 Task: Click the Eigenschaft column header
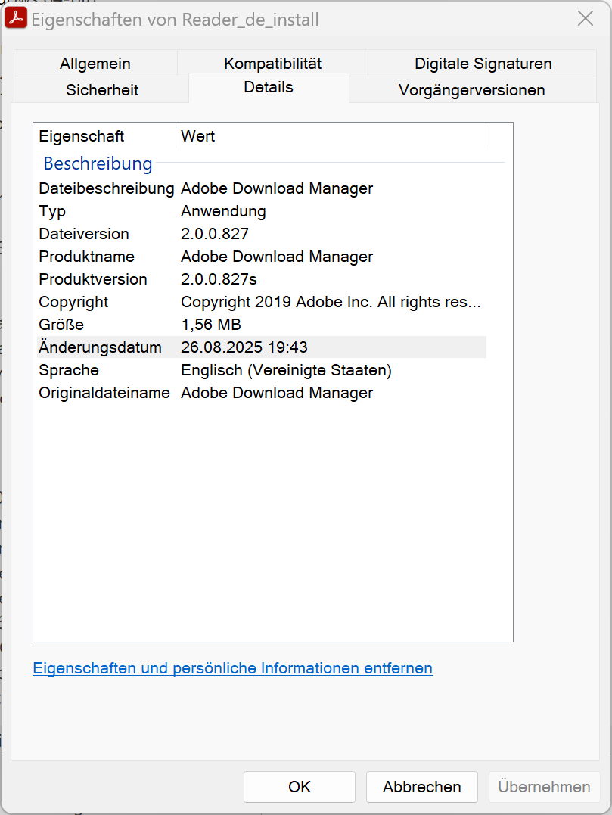(82, 136)
